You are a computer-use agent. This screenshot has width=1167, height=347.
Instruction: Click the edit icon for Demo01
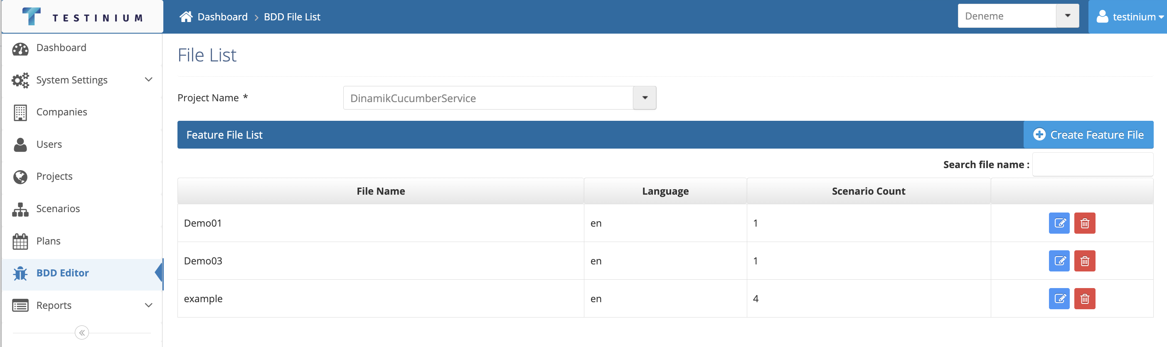1059,223
